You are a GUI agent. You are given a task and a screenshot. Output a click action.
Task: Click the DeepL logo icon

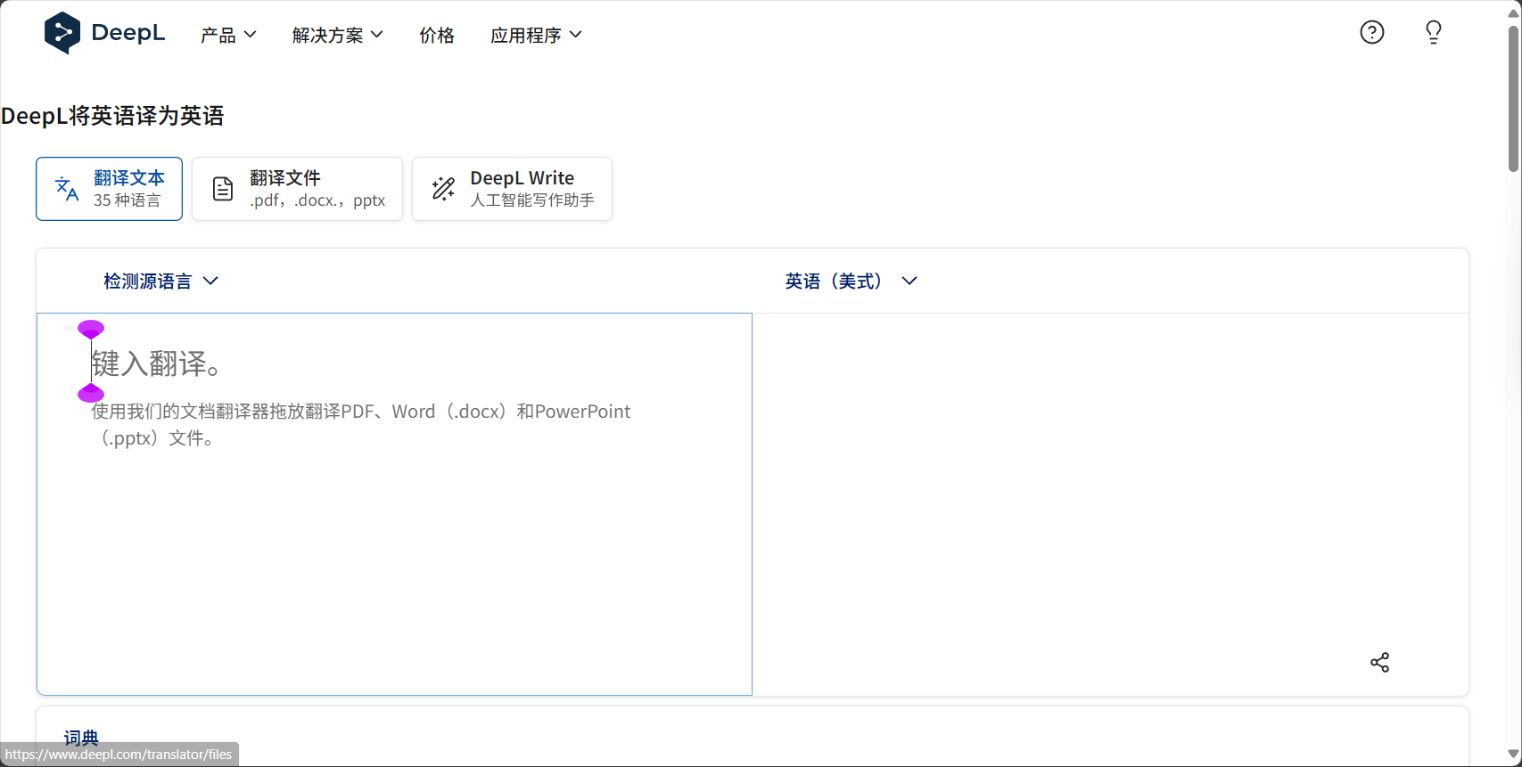(x=62, y=33)
